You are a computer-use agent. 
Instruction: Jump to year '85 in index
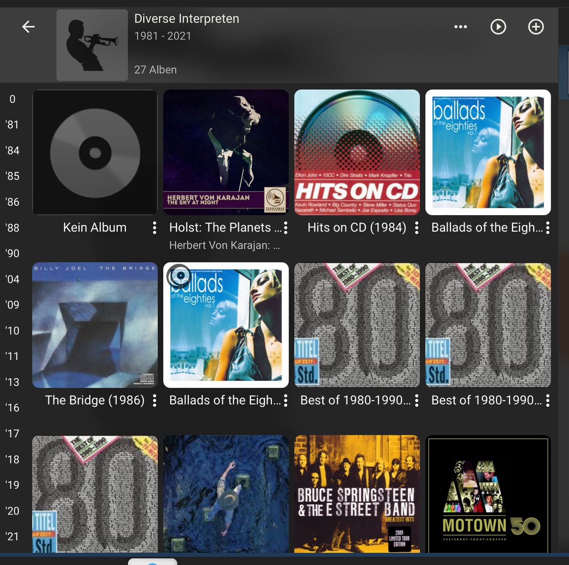pyautogui.click(x=12, y=176)
